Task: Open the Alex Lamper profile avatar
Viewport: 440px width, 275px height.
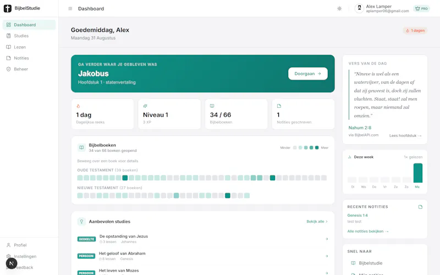Action: tap(359, 8)
